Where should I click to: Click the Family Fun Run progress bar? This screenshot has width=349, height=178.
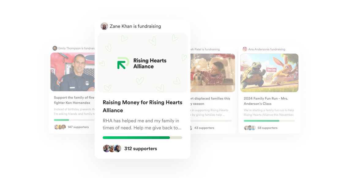click(x=269, y=121)
